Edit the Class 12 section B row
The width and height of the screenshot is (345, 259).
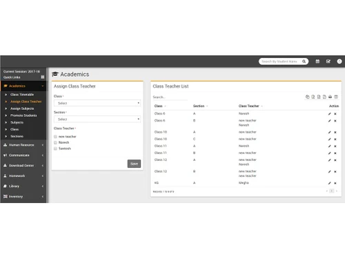329,171
